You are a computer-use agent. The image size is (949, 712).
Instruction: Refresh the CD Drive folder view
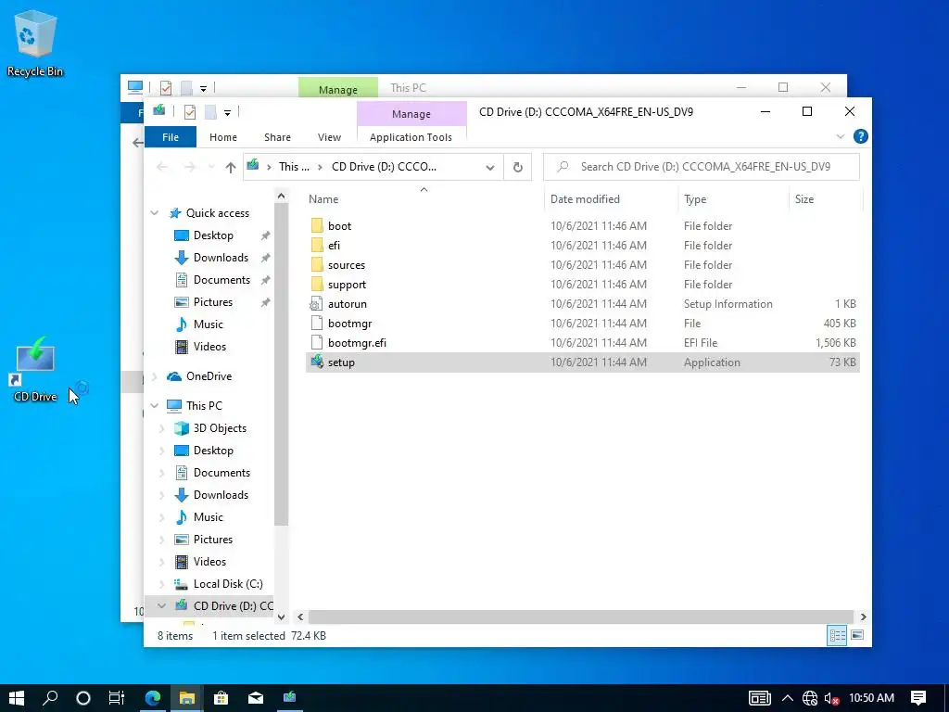tap(517, 167)
